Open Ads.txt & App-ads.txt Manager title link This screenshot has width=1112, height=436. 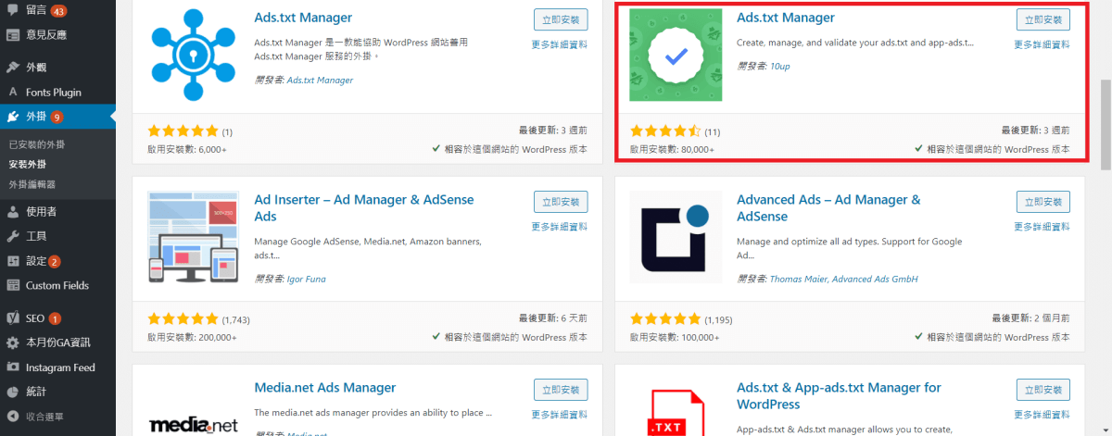click(839, 395)
